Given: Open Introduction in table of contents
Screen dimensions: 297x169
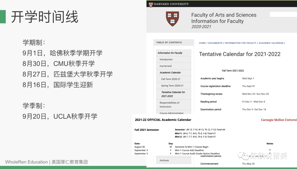Looking at the screenshot, I should click(166, 60).
